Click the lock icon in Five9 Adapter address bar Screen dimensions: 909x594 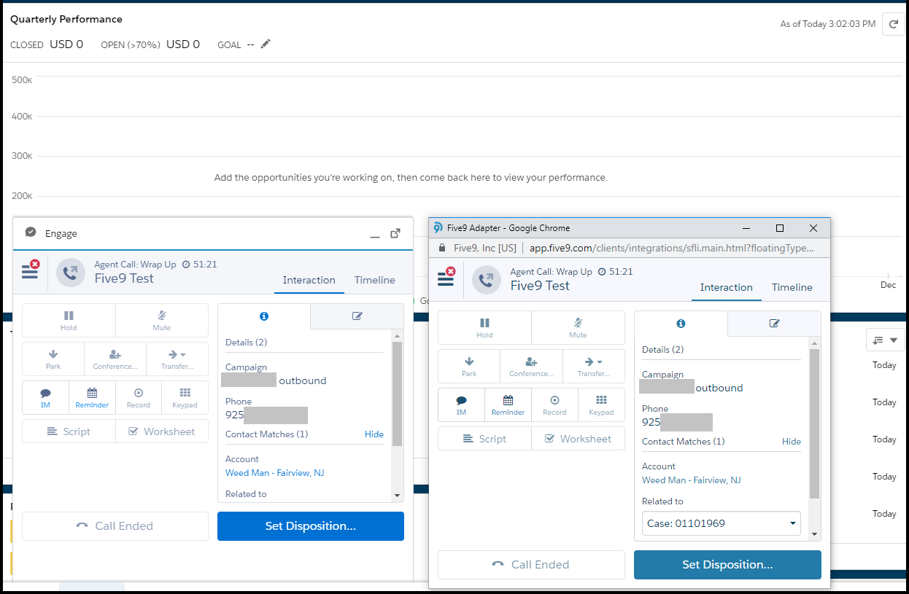441,249
